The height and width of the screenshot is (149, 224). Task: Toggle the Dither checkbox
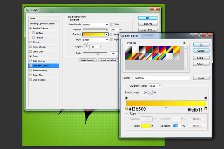pyautogui.click(x=112, y=24)
